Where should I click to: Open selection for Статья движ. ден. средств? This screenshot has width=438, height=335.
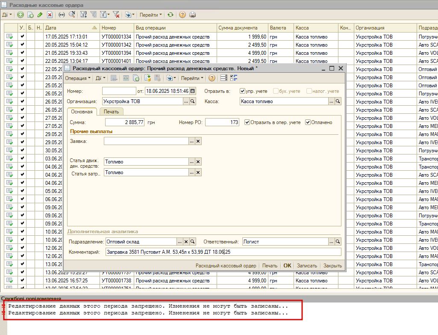click(x=191, y=162)
